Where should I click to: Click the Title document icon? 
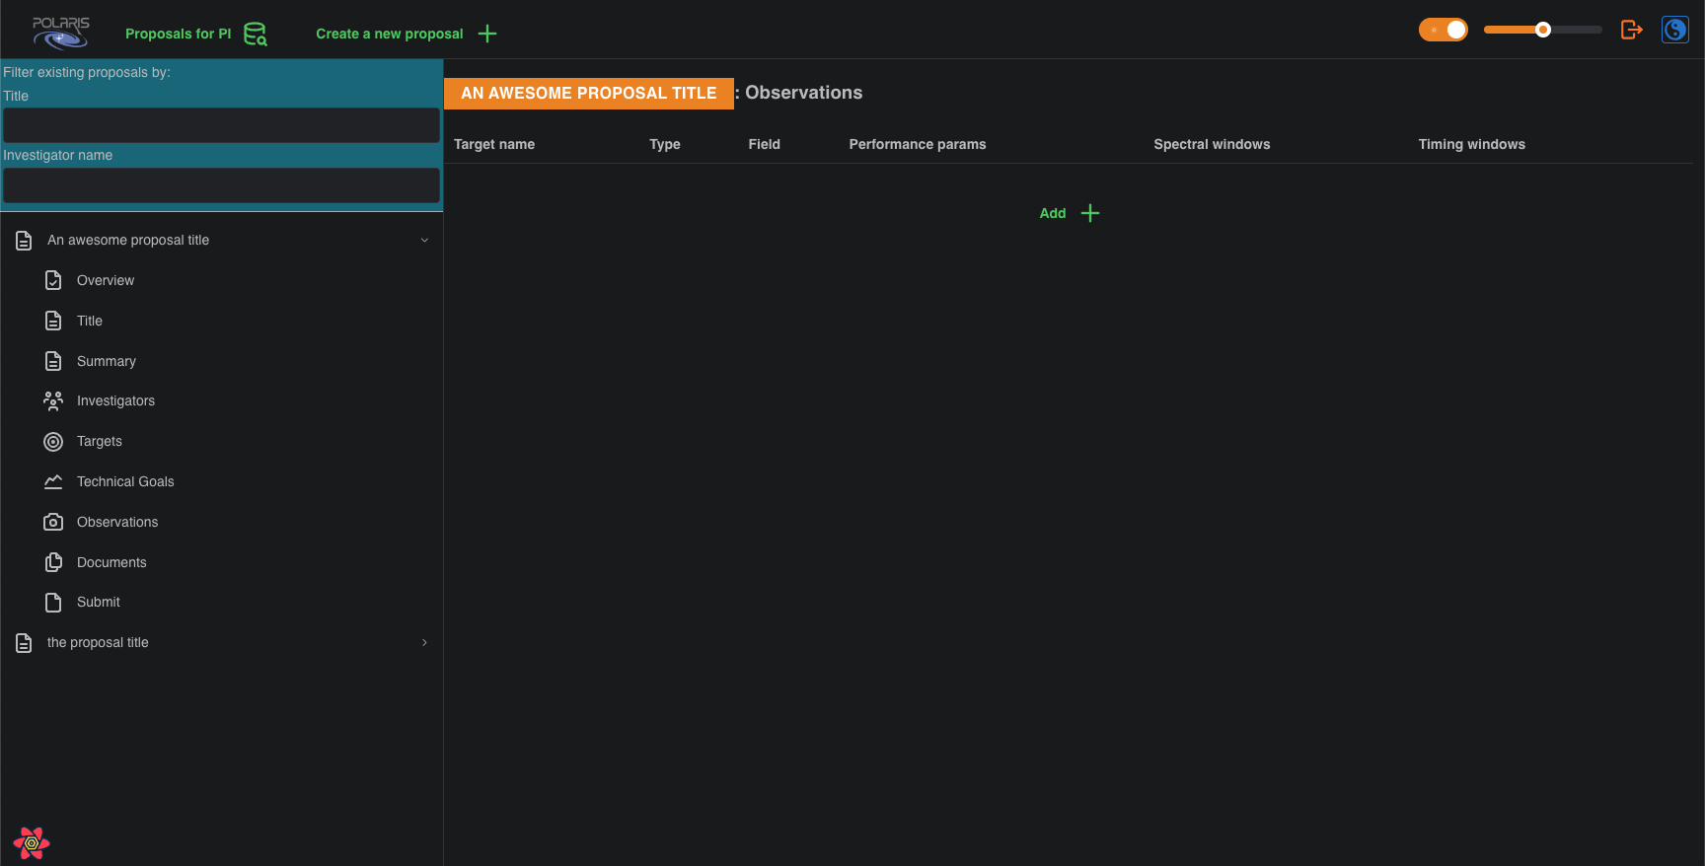[x=53, y=321]
